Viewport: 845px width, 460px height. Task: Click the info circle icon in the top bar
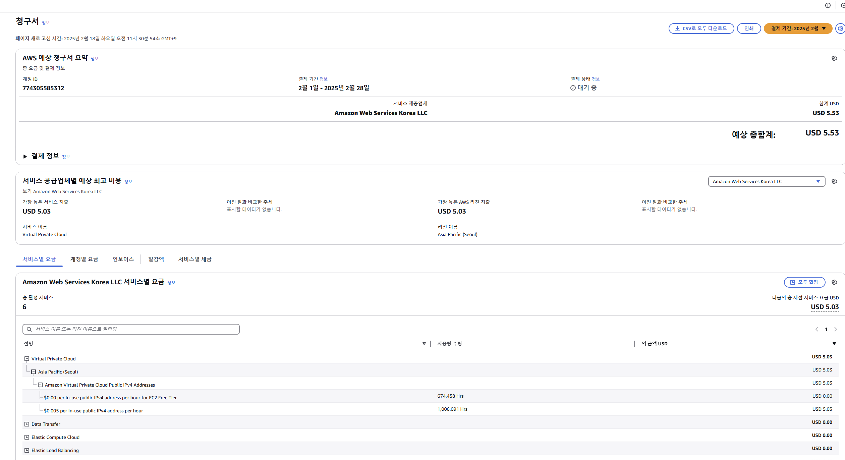[828, 5]
